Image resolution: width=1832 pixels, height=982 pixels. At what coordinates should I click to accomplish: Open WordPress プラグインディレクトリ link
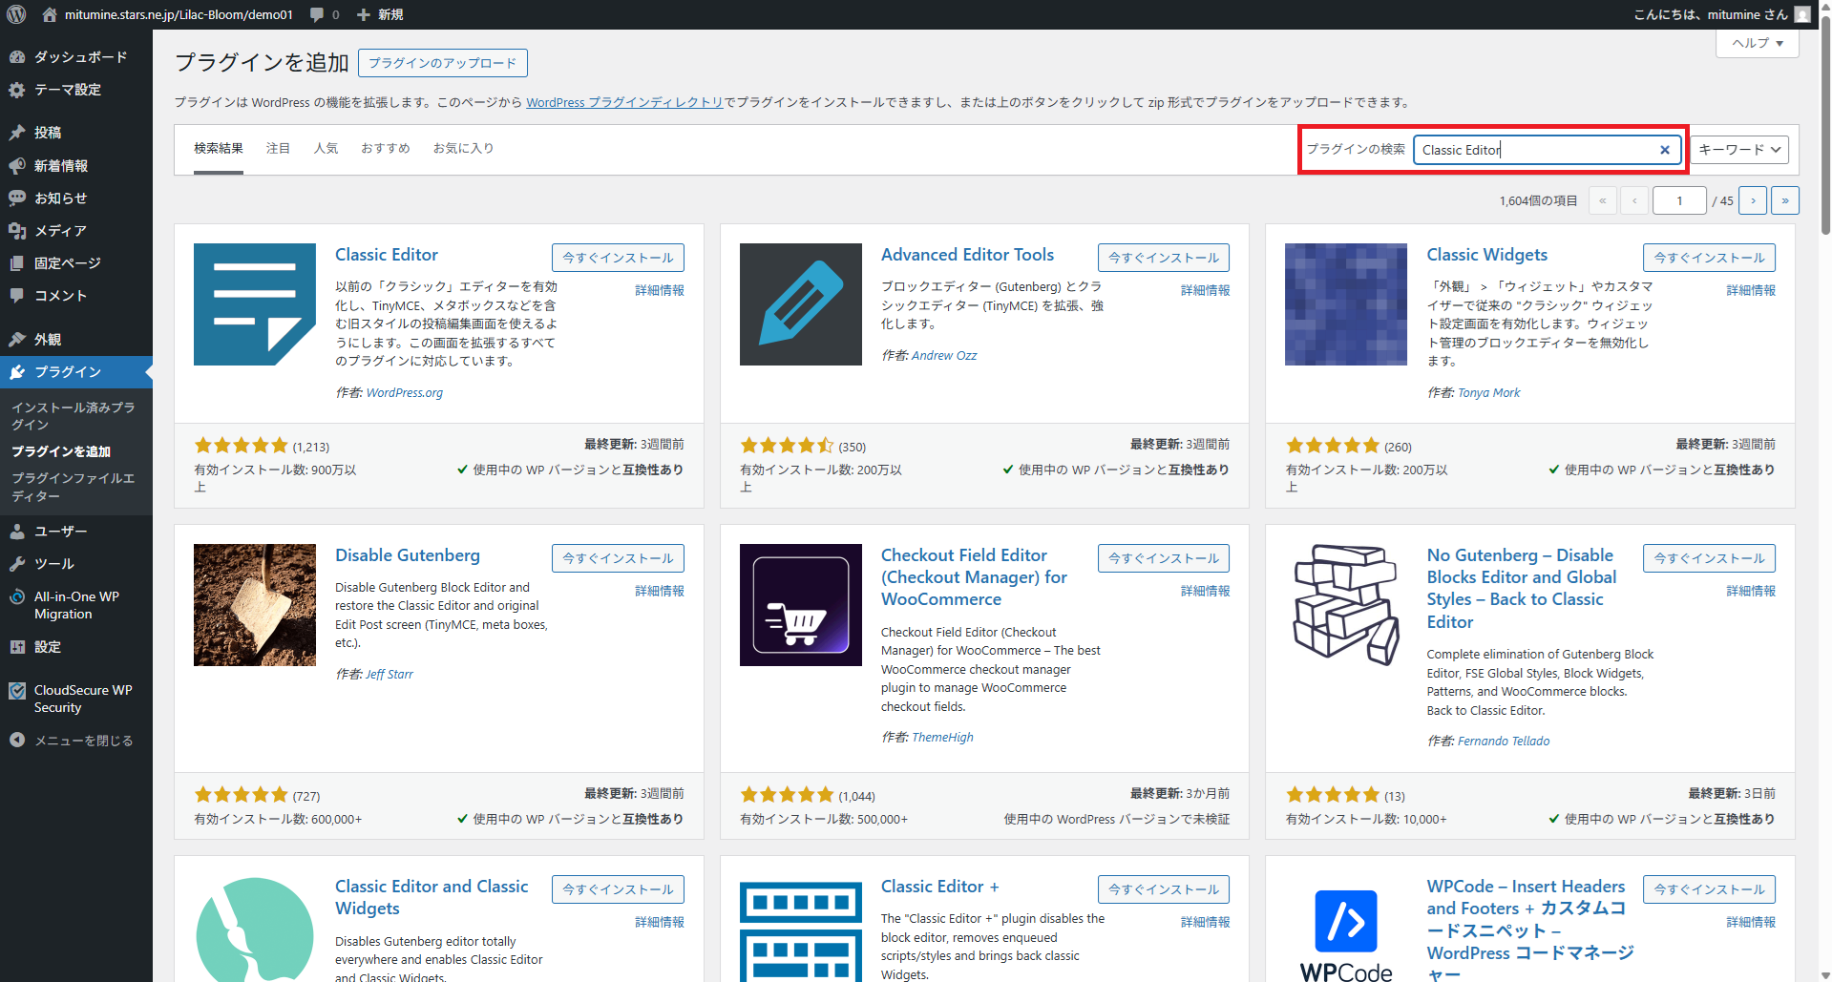tap(624, 103)
